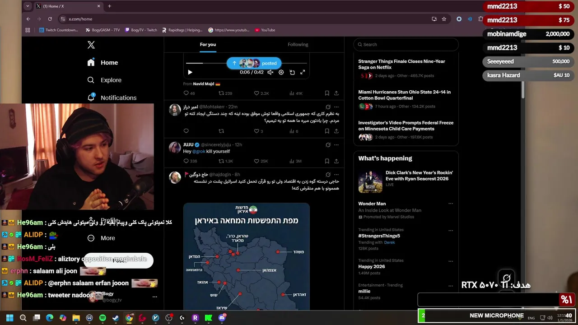Repost the @Mohtakerr post
The width and height of the screenshot is (578, 325).
click(x=221, y=131)
